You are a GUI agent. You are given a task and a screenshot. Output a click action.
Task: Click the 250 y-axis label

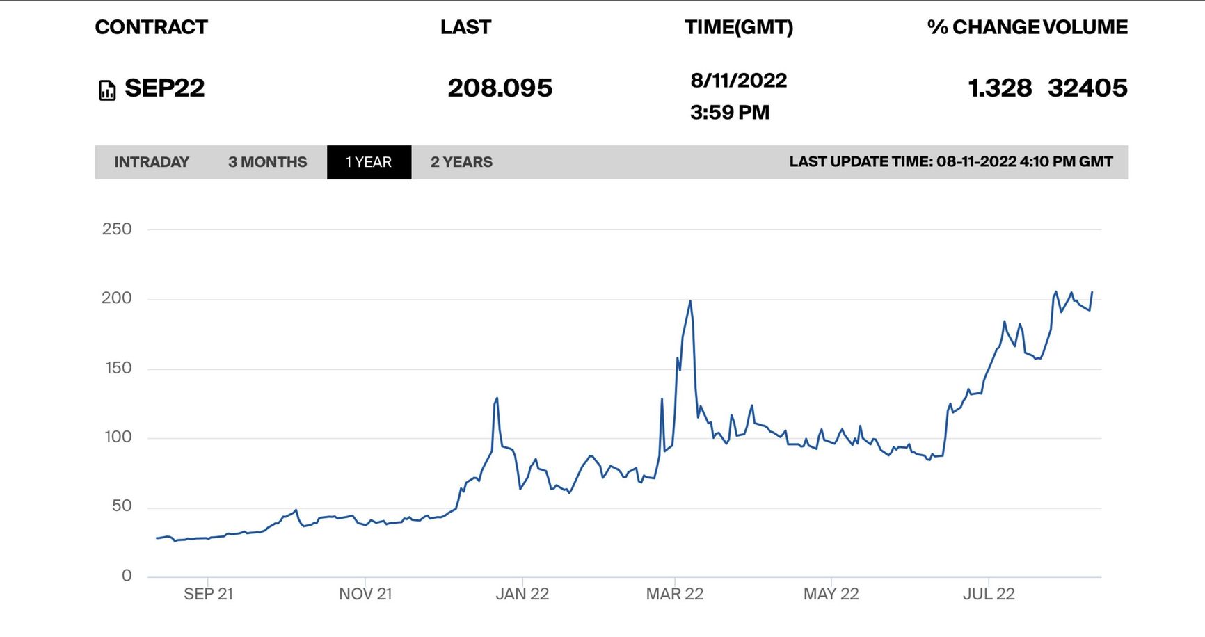tap(116, 229)
